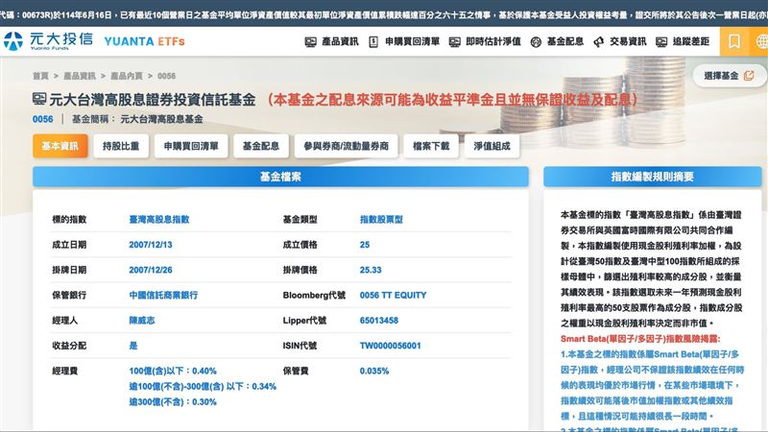The width and height of the screenshot is (768, 432).
Task: Click the 申購買回清單 document icon
Action: [373, 42]
